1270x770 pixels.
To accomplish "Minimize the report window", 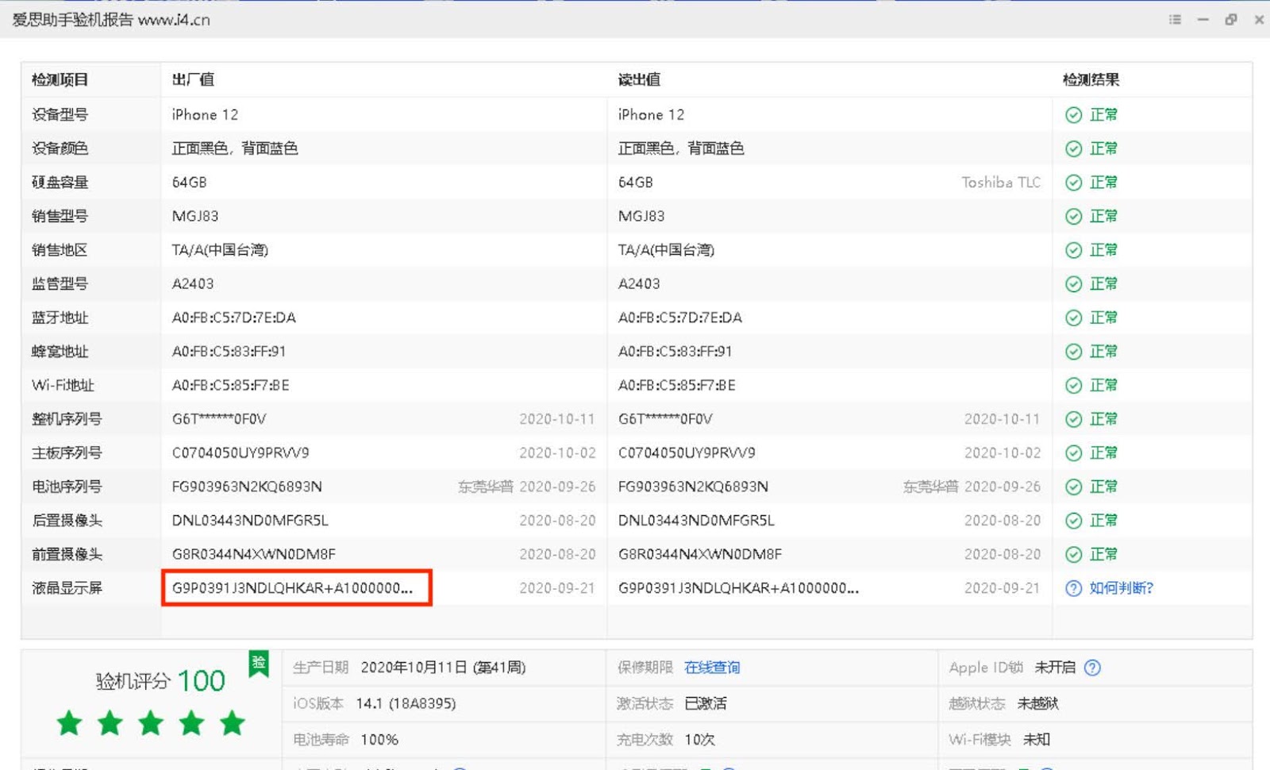I will coord(1203,19).
